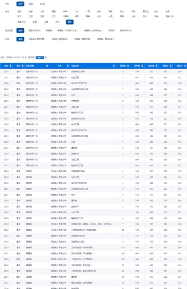Filter province by 甘肃

tap(65, 11)
